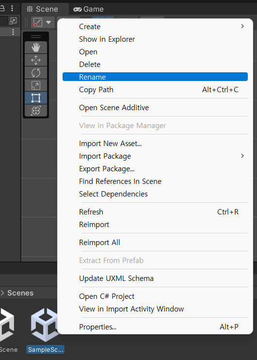This screenshot has height=360, width=257.
Task: Select the partially visible Scene asset thumbnail
Action: [x=7, y=325]
